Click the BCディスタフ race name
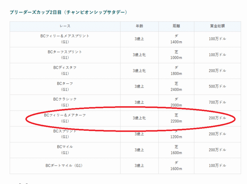Image resolution: width=247 pixels, height=184 pixels. pyautogui.click(x=65, y=68)
